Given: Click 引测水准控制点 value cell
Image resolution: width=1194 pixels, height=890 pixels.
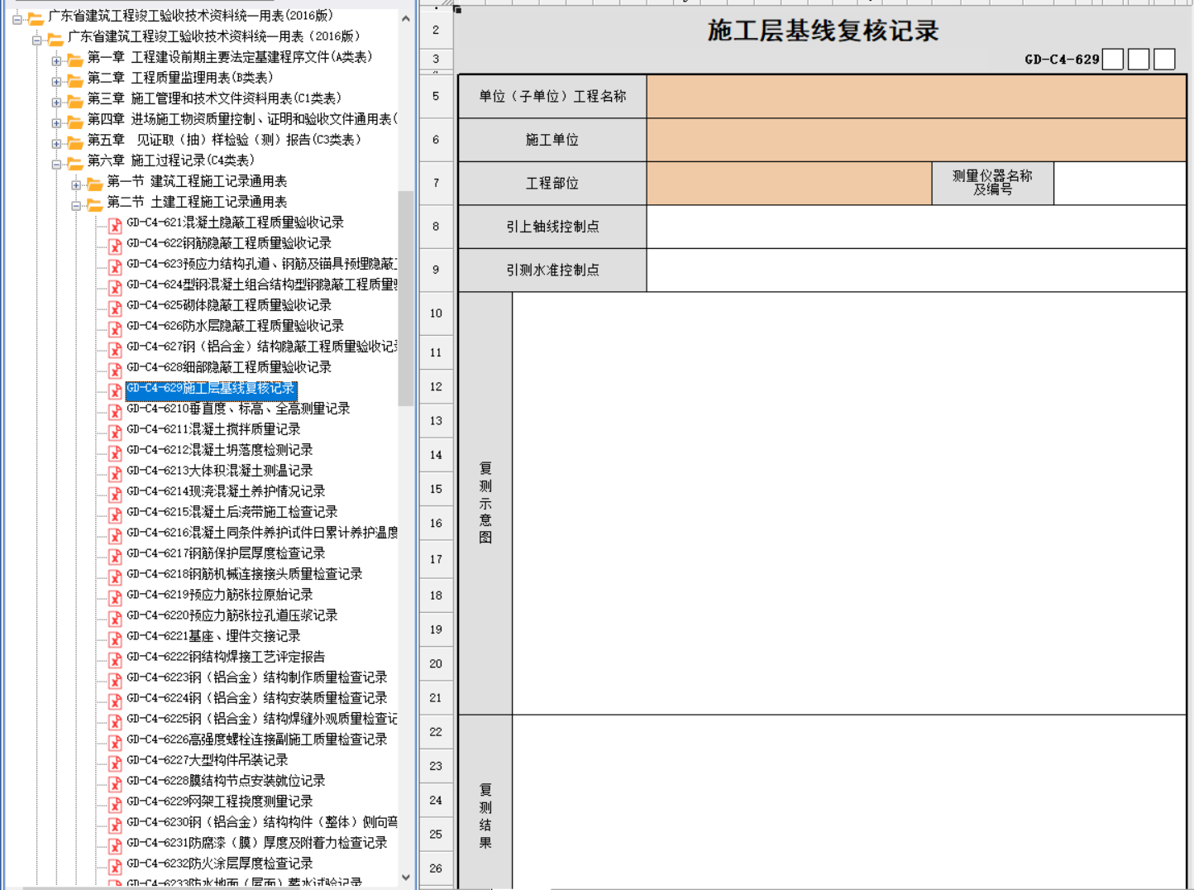Looking at the screenshot, I should click(916, 270).
